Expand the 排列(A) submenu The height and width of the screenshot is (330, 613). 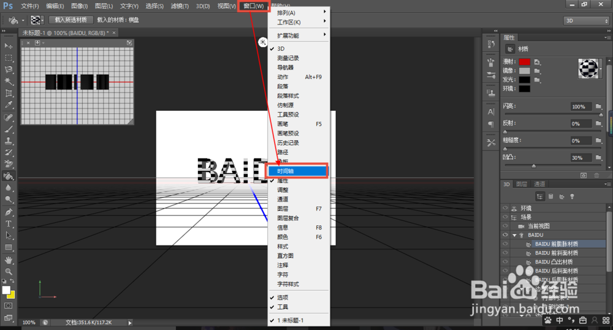pyautogui.click(x=299, y=13)
